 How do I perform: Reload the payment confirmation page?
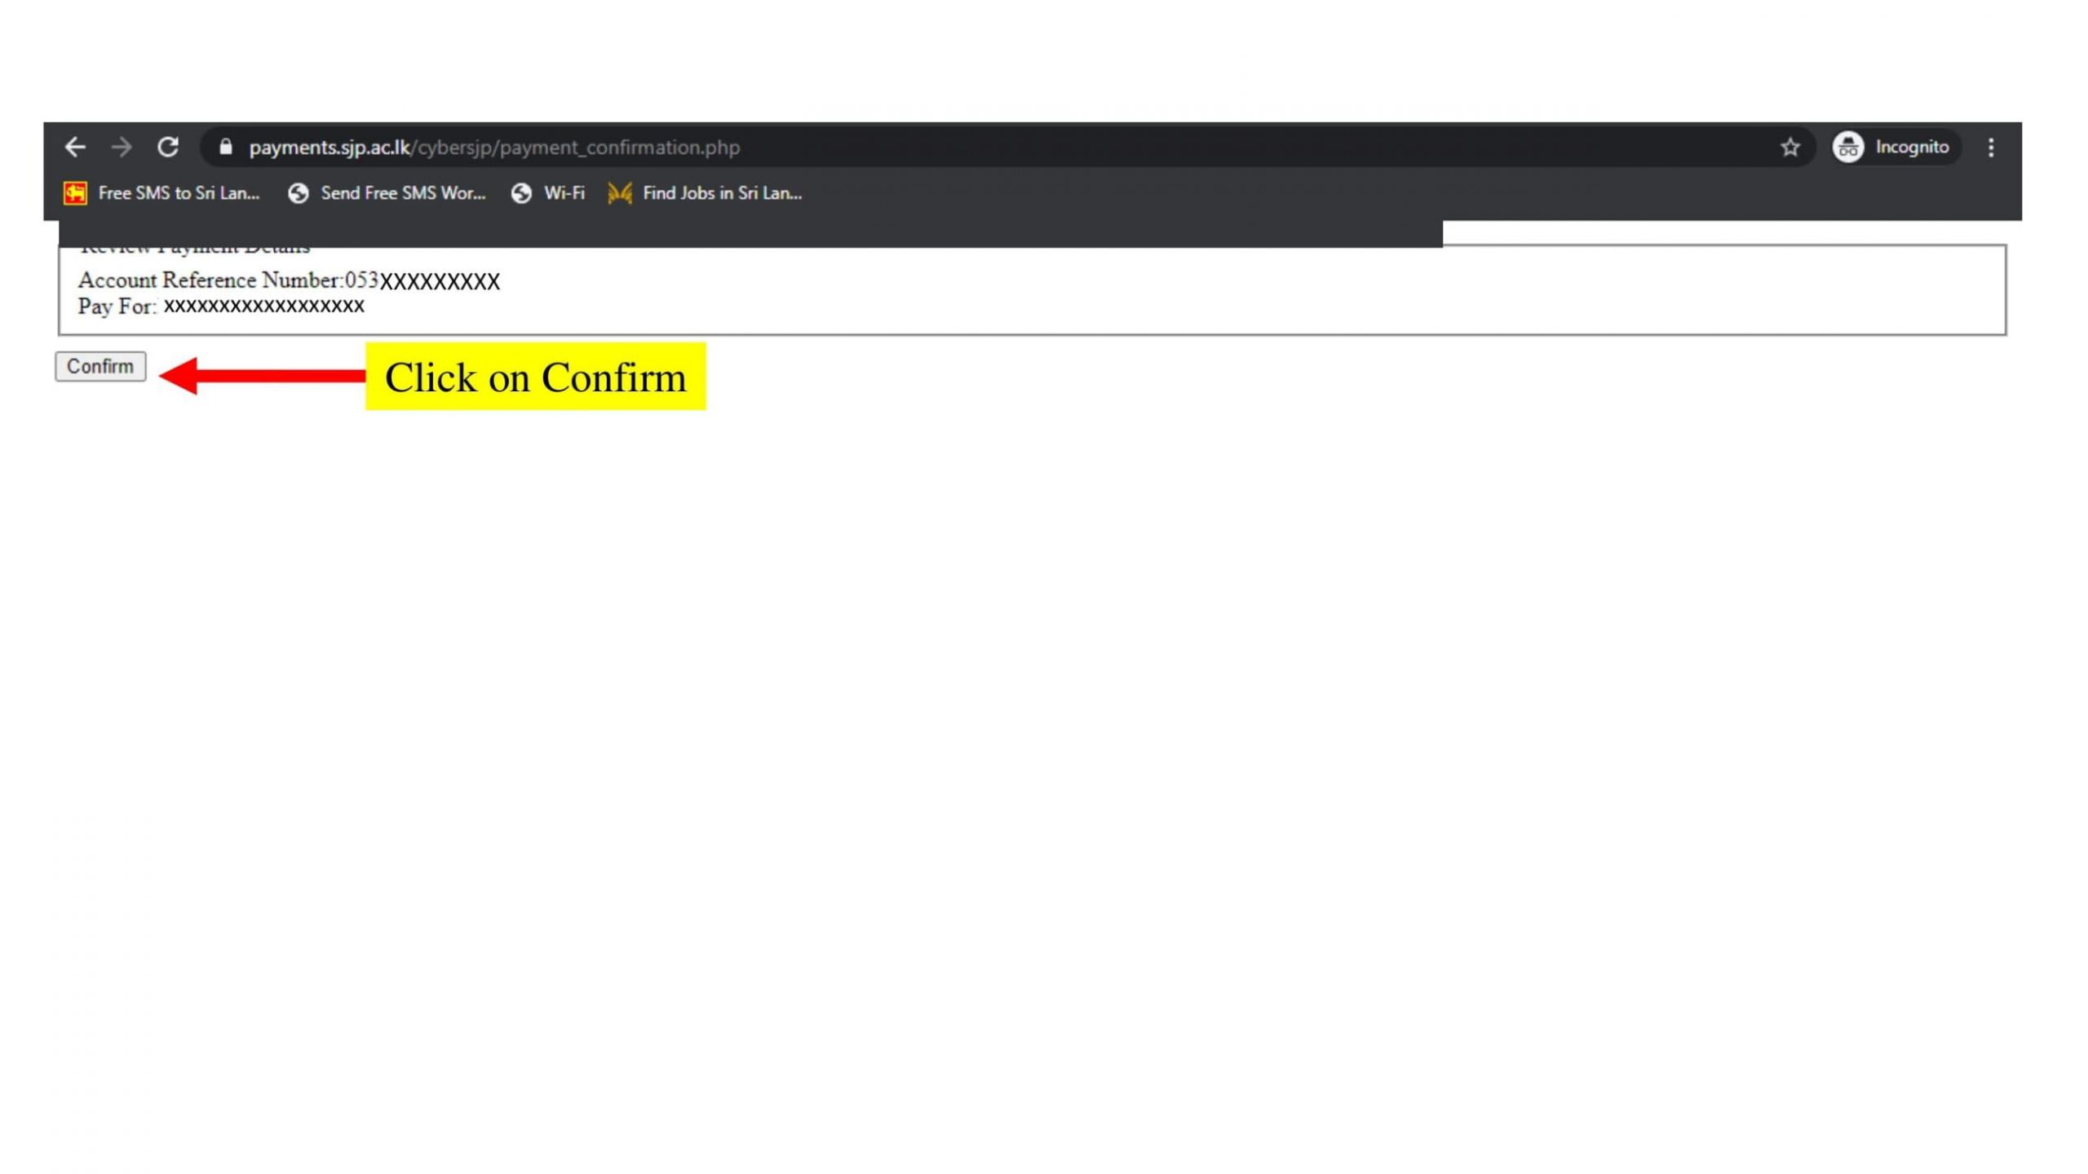(168, 148)
